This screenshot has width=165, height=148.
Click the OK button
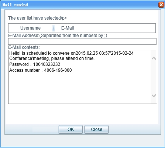coord(71,129)
